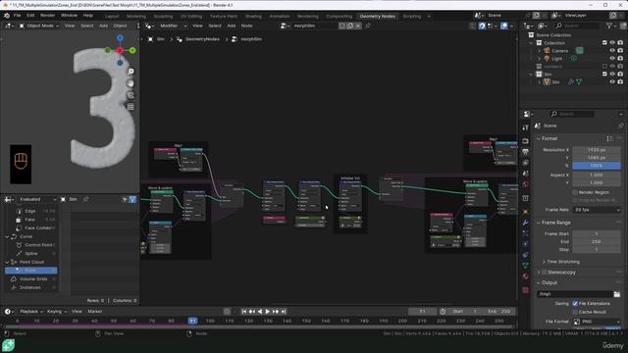Open the Material properties tab
628x353 pixels.
click(526, 277)
